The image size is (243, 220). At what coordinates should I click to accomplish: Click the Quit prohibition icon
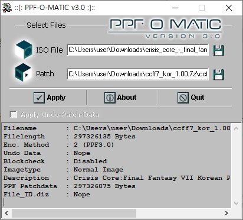point(183,98)
